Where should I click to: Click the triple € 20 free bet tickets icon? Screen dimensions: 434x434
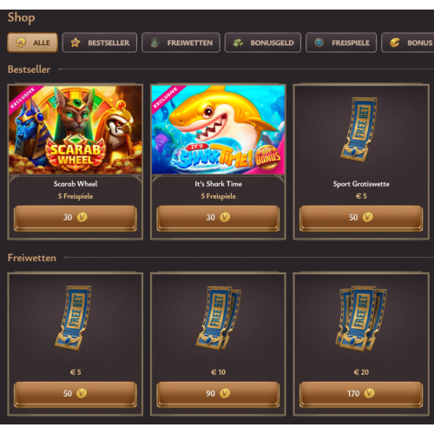coord(361,319)
